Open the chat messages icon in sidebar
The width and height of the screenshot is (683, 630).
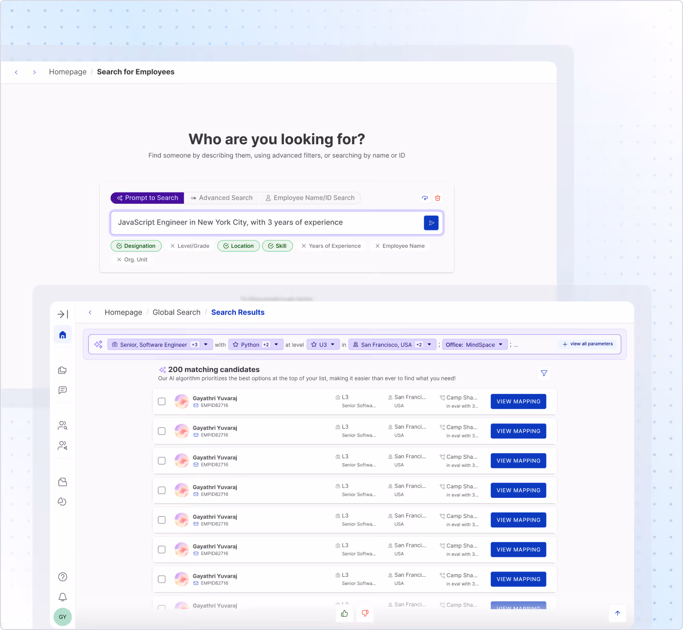(62, 390)
